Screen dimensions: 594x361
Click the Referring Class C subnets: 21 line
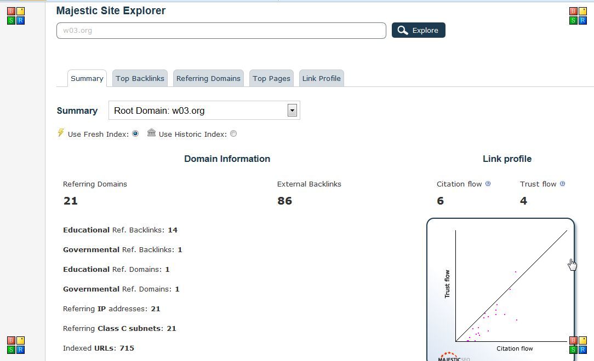pyautogui.click(x=119, y=328)
